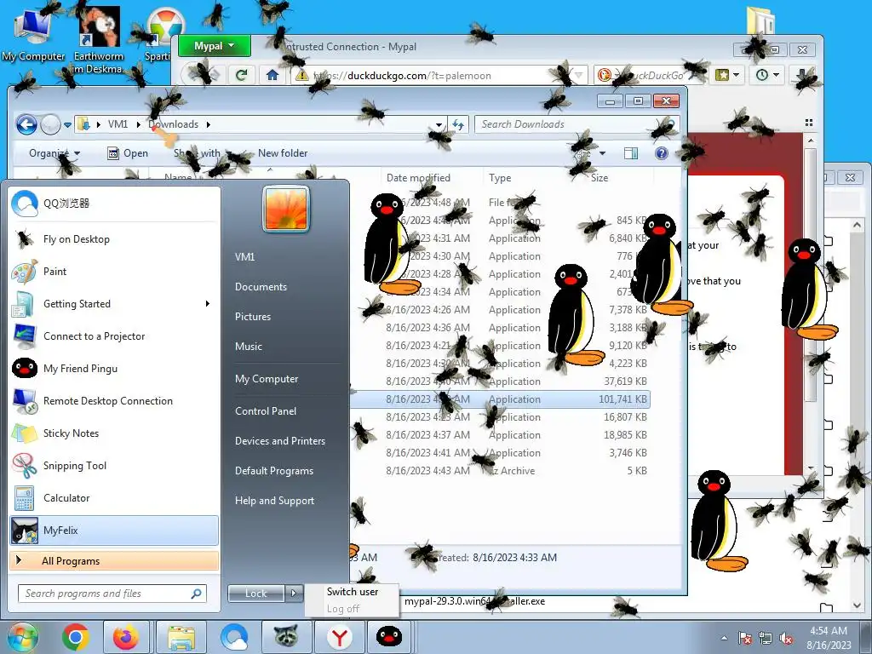The height and width of the screenshot is (654, 872).
Task: Expand recent pages dropdown beside forward button
Action: (x=67, y=125)
